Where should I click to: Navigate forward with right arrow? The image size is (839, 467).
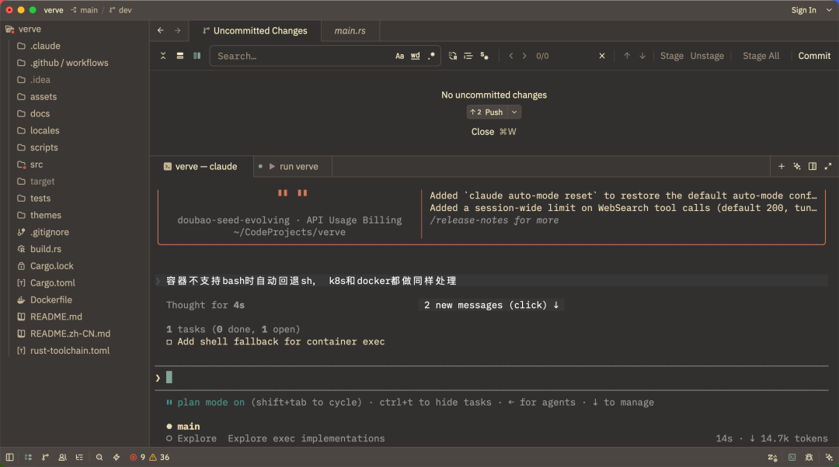[x=178, y=30]
